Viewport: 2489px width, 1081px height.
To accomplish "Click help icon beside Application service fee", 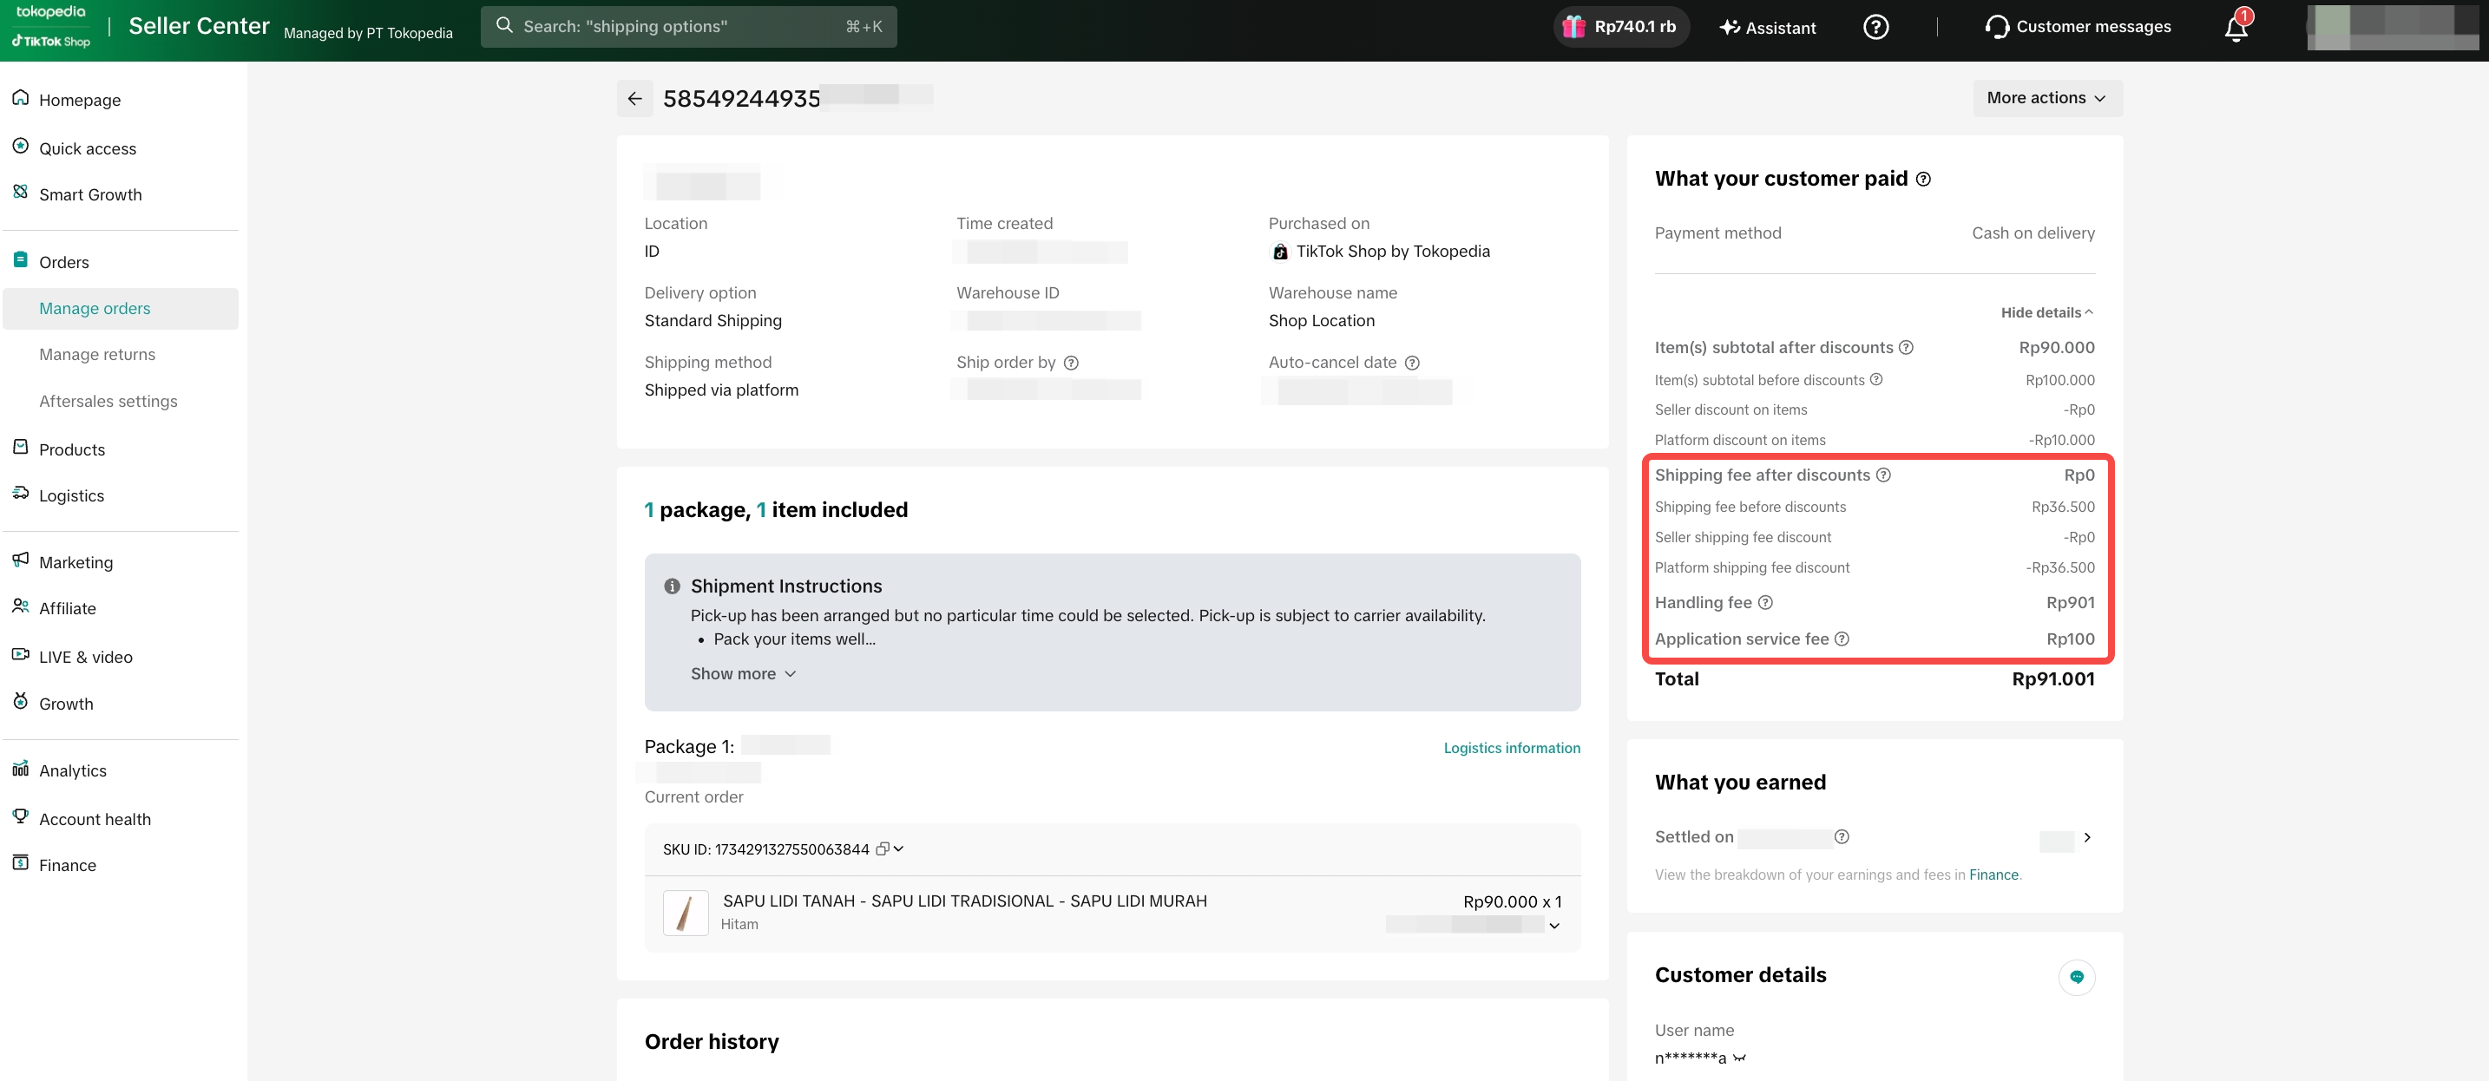I will (1842, 639).
